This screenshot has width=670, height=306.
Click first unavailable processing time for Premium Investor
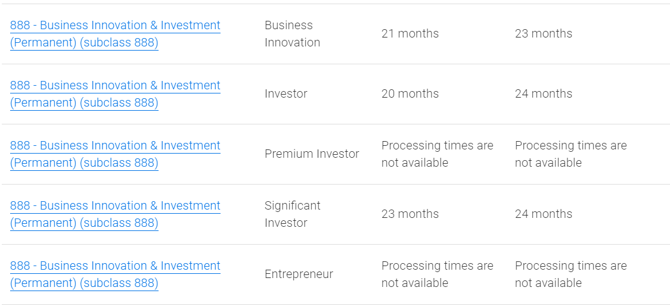coord(437,154)
